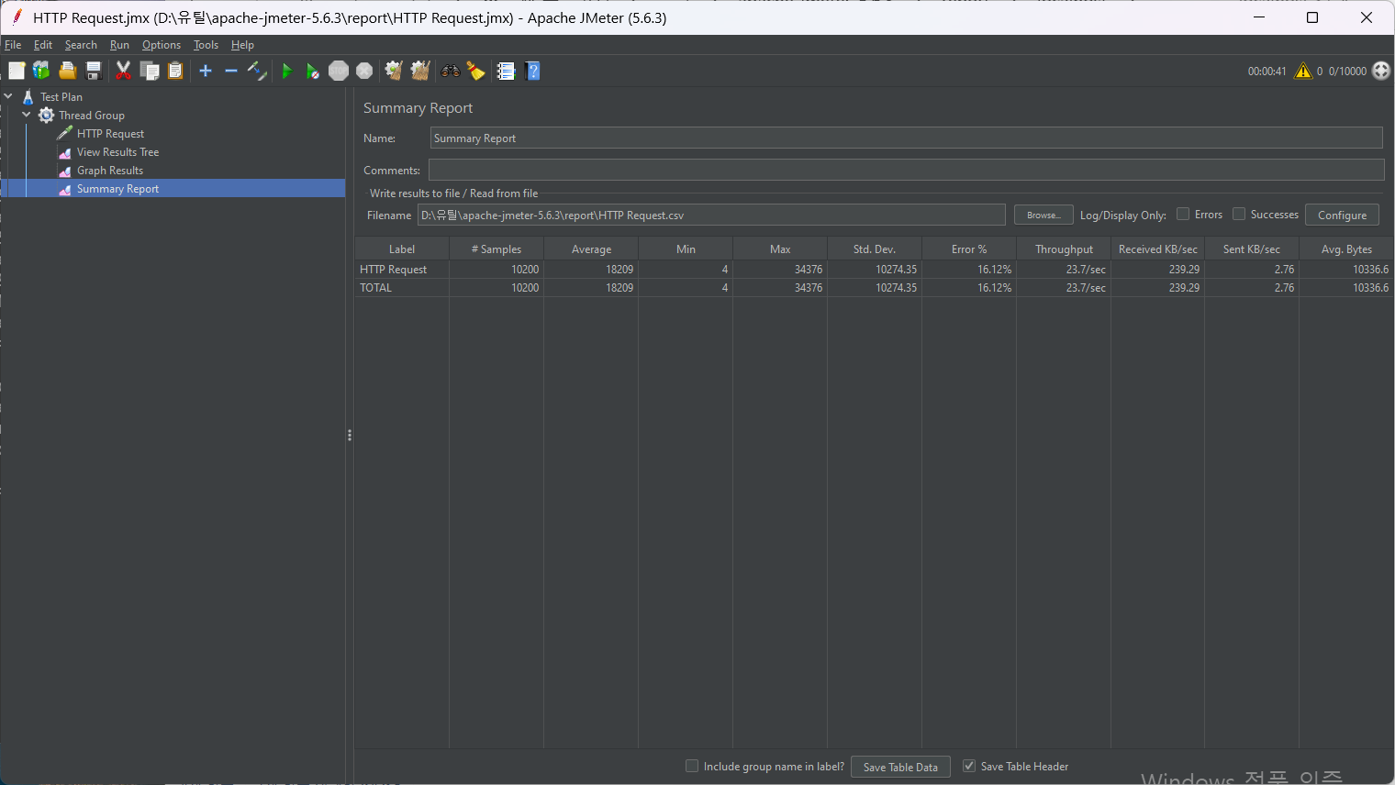Uncheck Save Table Header
1395x785 pixels.
[x=969, y=766]
